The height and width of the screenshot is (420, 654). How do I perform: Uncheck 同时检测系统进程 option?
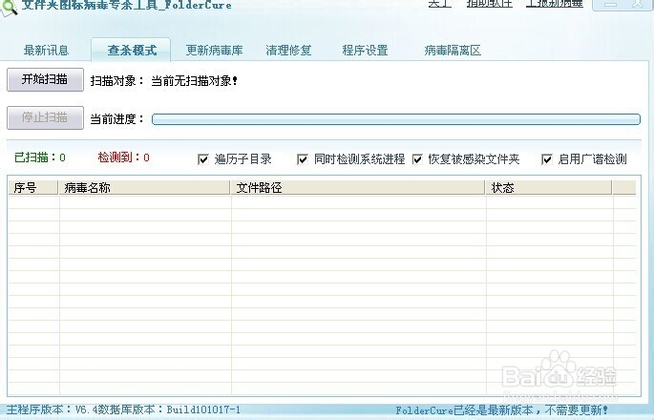(x=303, y=159)
